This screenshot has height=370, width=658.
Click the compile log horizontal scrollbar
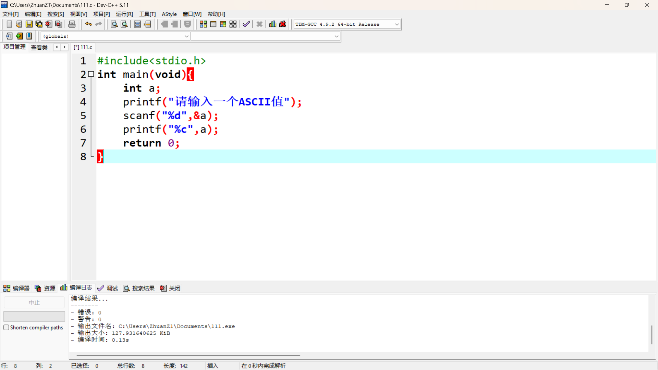pyautogui.click(x=188, y=355)
